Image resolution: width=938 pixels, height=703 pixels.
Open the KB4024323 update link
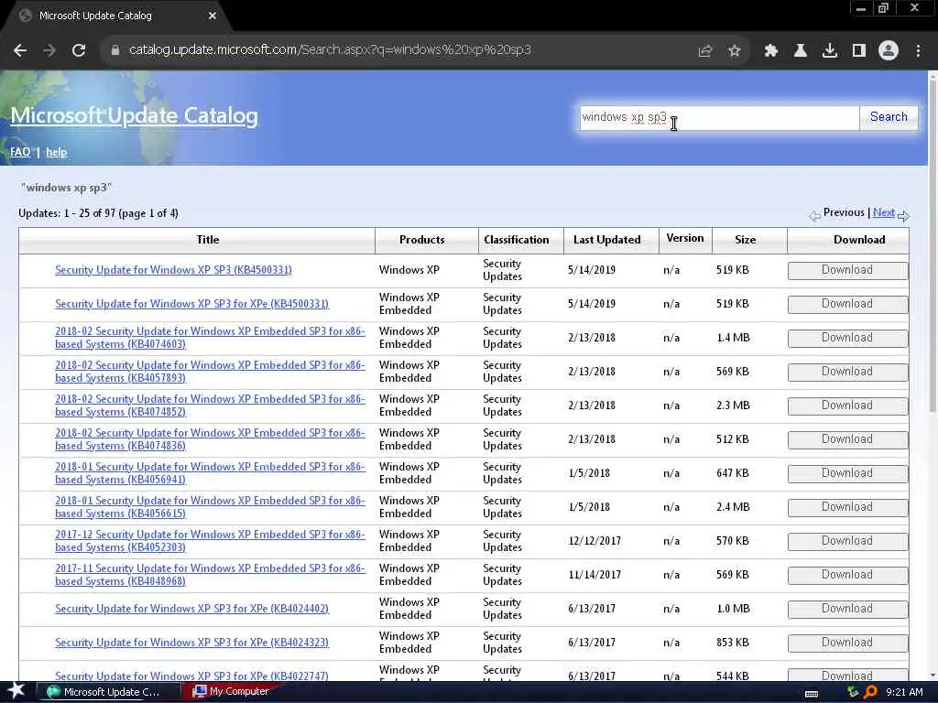tap(192, 643)
